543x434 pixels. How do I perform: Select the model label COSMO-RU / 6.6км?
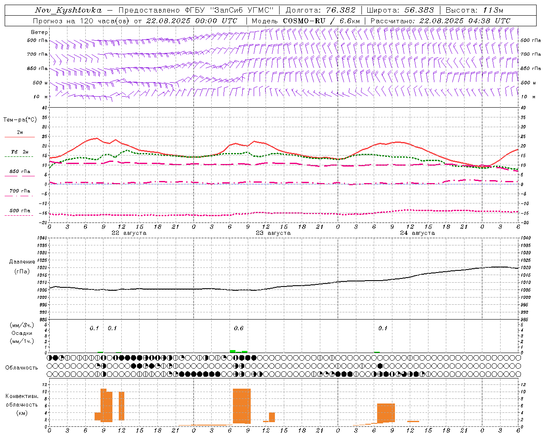(x=321, y=21)
